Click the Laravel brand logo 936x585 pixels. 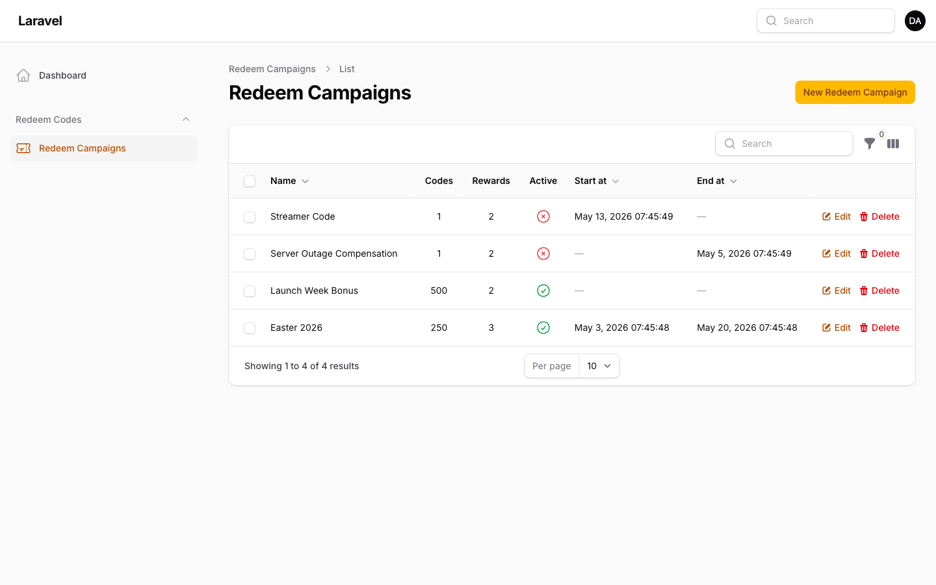coord(40,21)
